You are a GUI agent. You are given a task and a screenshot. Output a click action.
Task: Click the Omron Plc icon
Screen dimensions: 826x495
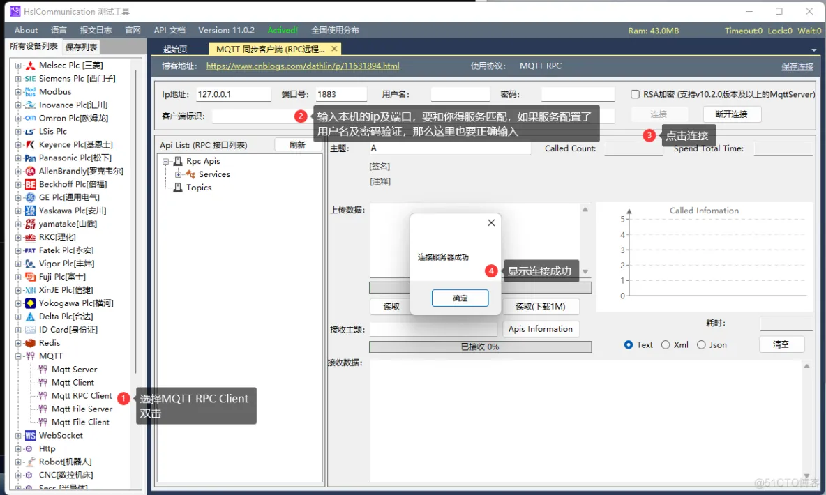31,118
